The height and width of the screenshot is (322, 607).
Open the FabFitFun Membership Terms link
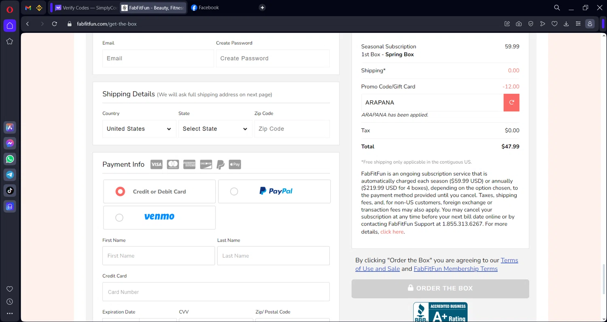tap(456, 269)
